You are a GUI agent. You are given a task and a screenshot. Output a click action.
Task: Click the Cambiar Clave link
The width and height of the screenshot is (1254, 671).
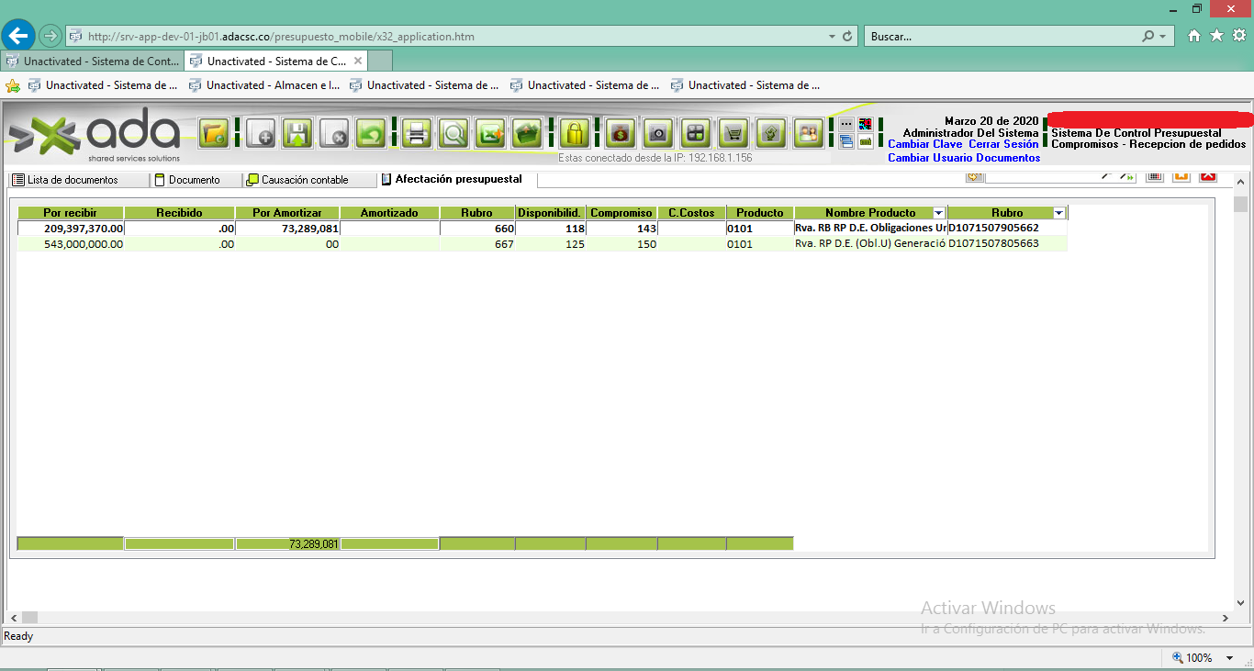pyautogui.click(x=924, y=145)
